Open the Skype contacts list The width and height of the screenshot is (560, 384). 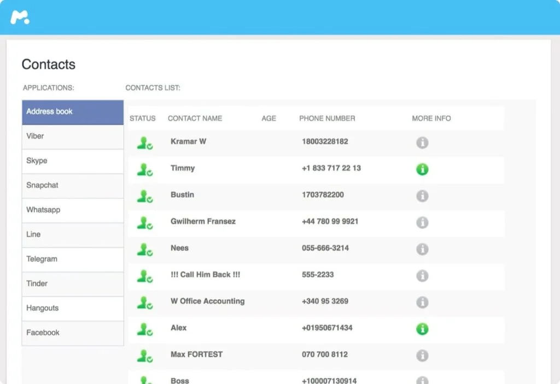pos(73,161)
